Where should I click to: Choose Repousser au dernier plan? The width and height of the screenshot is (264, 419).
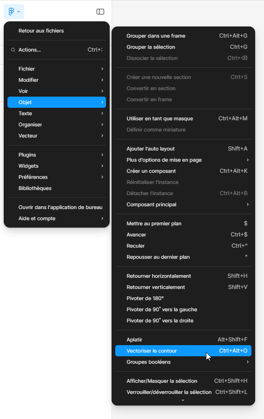183,257
